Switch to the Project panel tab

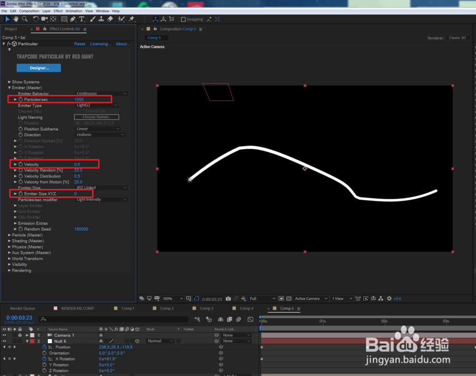pos(11,29)
